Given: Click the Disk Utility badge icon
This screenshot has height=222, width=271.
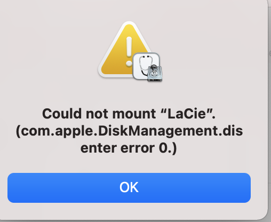Looking at the screenshot, I should pos(148,67).
